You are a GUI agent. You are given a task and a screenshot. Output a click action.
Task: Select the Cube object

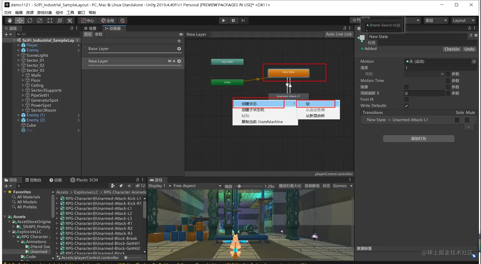point(31,125)
